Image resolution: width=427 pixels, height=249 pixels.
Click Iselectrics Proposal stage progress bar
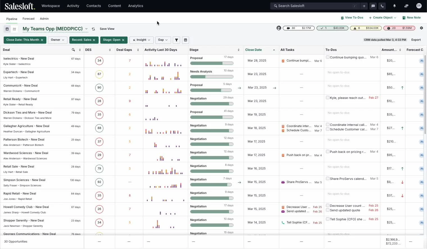click(212, 63)
